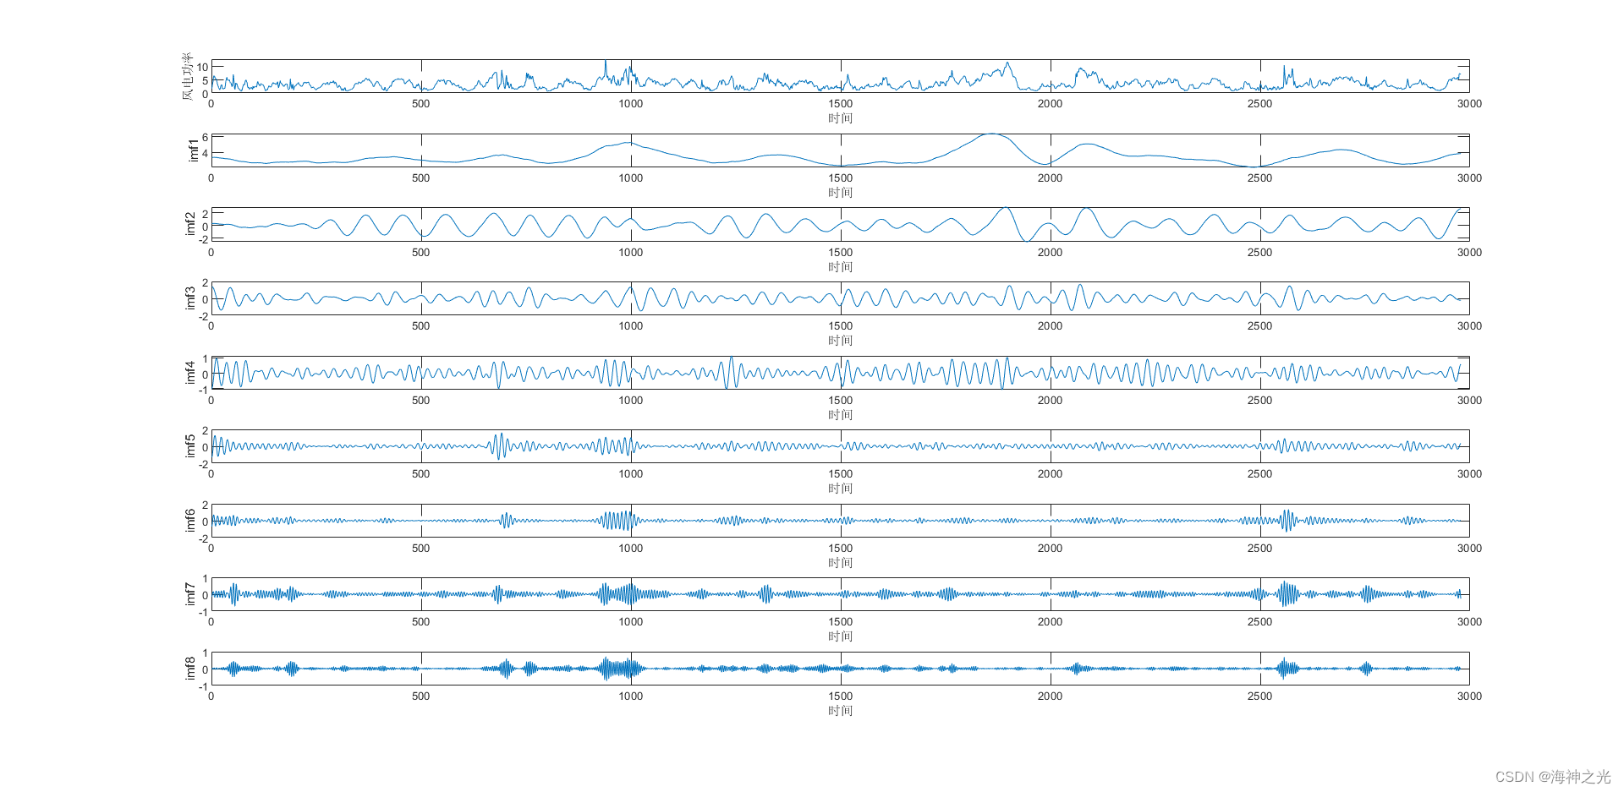
Task: Click the 500 tick below the imf6 plot
Action: click(x=420, y=549)
